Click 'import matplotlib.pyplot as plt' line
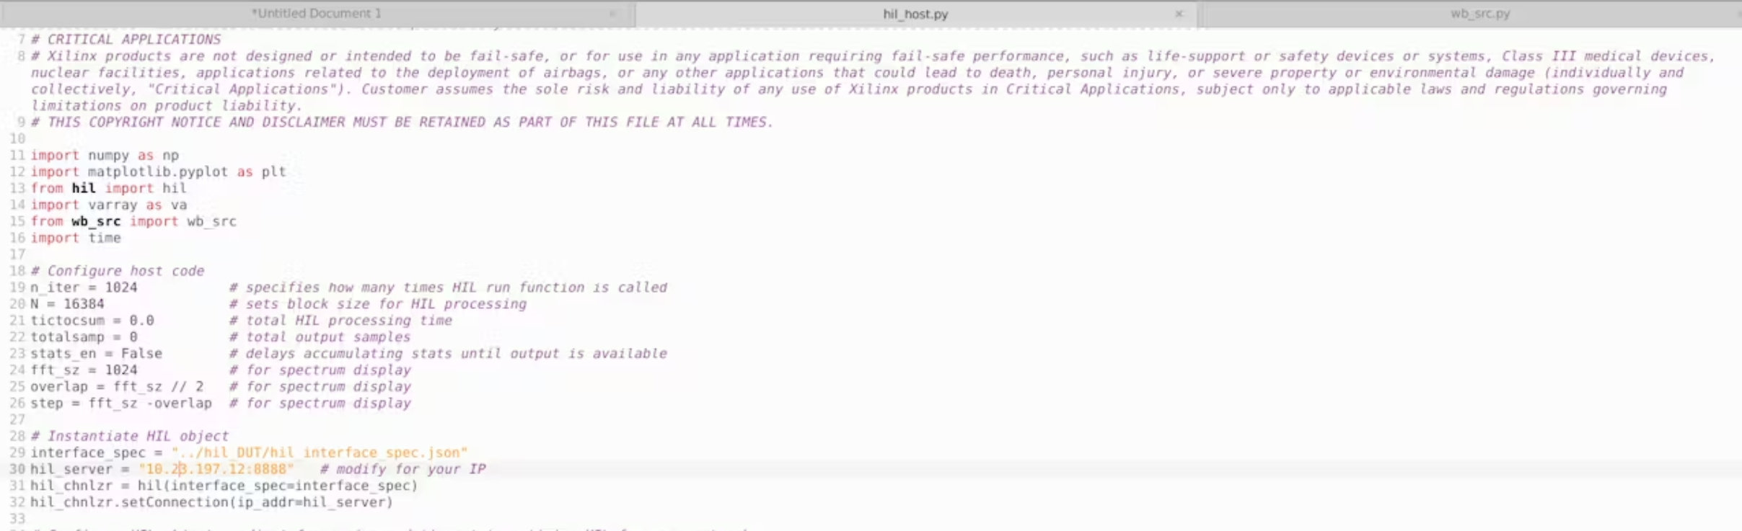The image size is (1742, 531). (158, 171)
